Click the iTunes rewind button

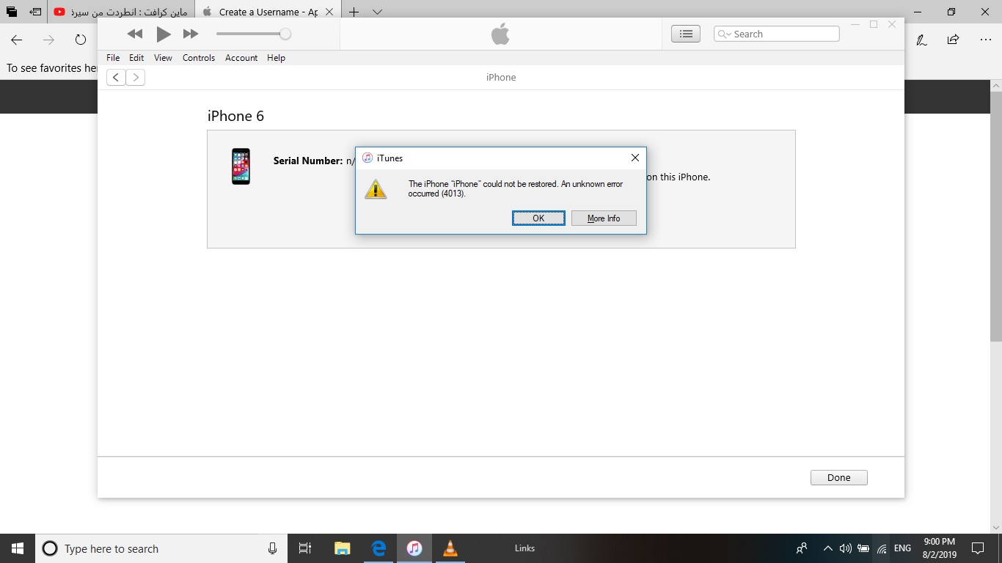[x=135, y=34]
